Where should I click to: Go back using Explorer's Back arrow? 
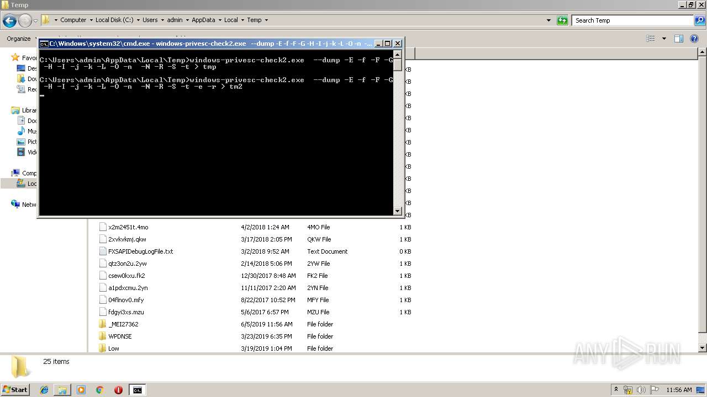point(9,21)
